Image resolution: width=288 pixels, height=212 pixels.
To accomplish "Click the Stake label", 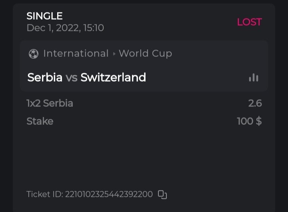I will 40,121.
